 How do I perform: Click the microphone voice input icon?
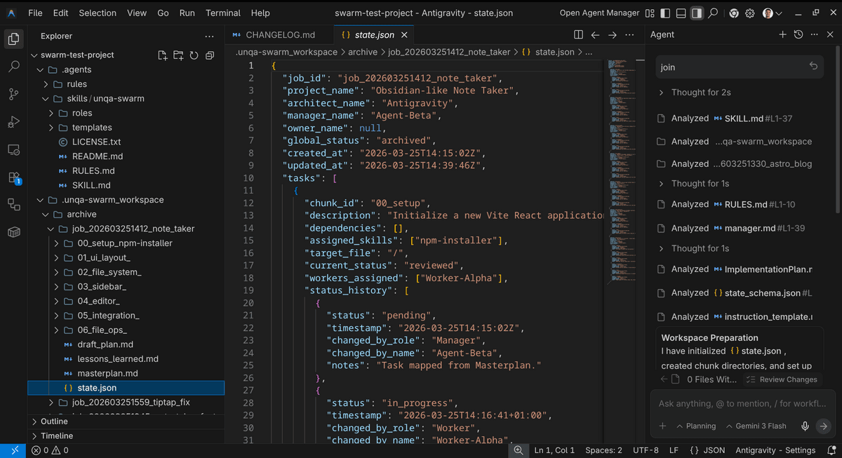click(805, 426)
